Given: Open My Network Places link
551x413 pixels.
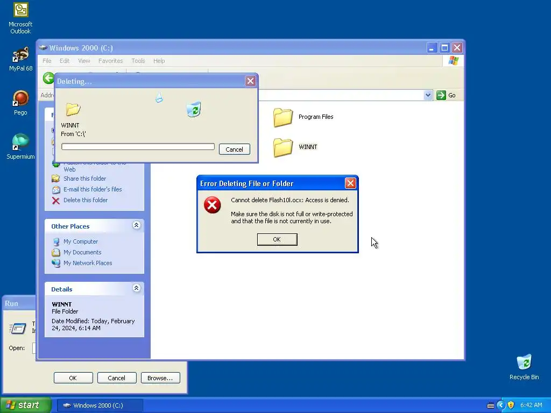Looking at the screenshot, I should (x=88, y=263).
